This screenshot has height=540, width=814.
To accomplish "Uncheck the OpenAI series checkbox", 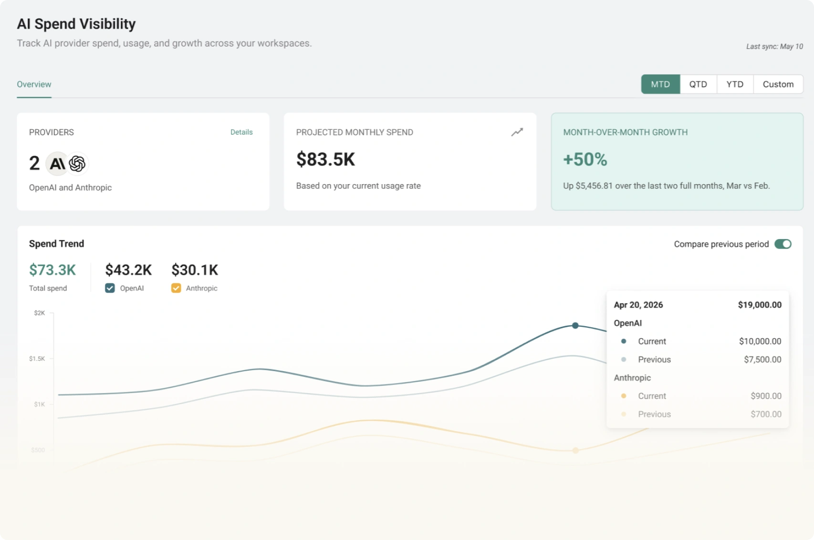I will coord(110,288).
